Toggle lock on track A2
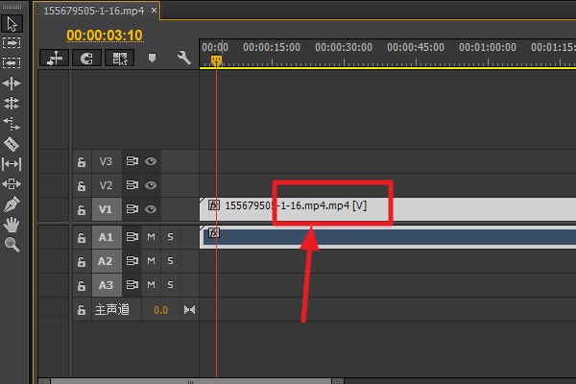This screenshot has width=576, height=384. 82,262
